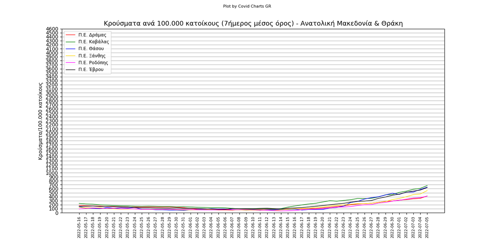Viewport: 494px width, 239px height.
Task: Click the y-axis tick 0
Action: (x=57, y=213)
